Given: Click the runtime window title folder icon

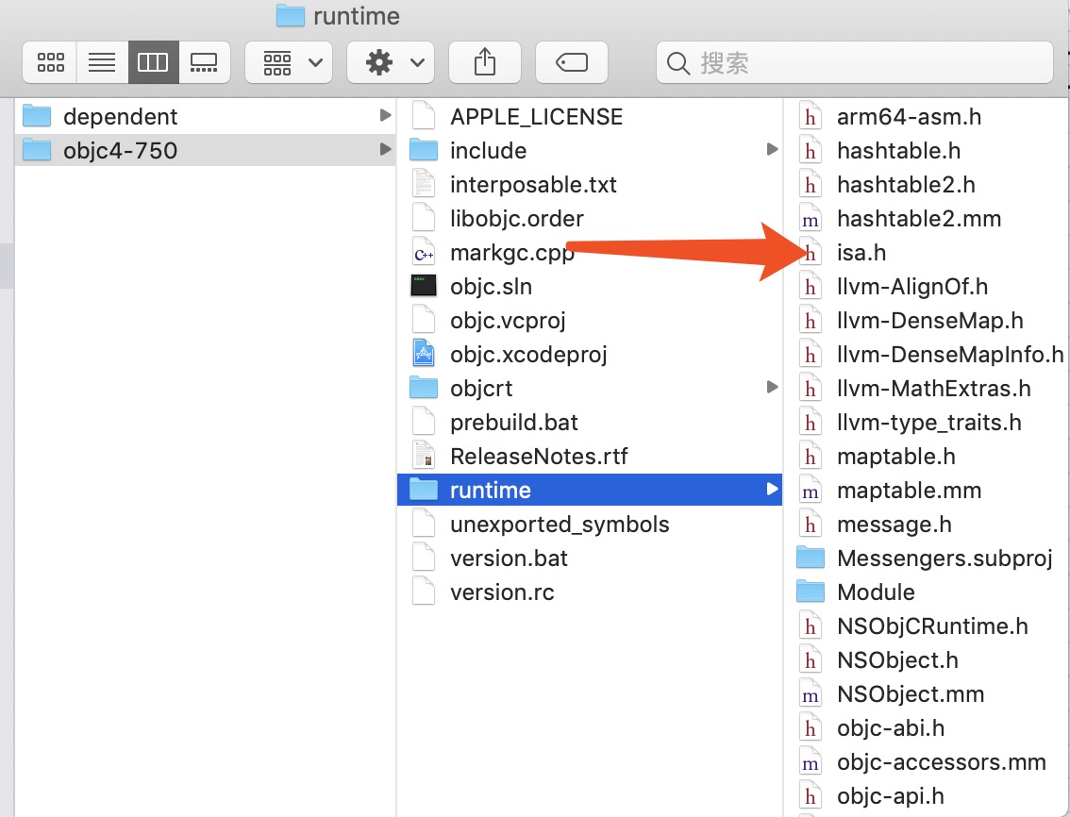Looking at the screenshot, I should tap(290, 16).
